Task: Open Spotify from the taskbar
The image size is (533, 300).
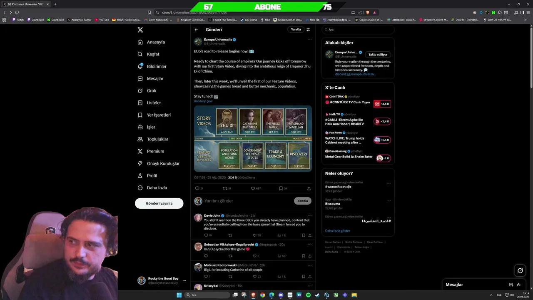Action: click(x=308, y=295)
